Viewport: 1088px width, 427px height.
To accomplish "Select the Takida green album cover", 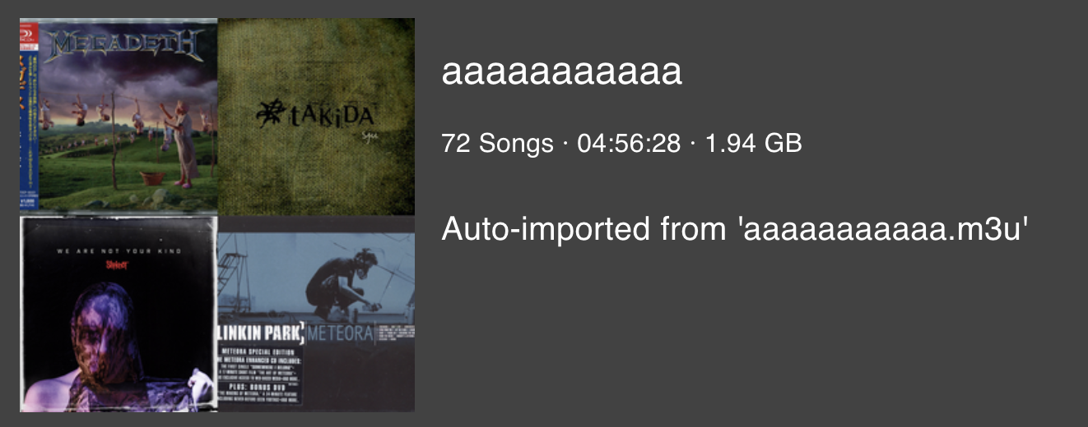I will click(x=316, y=116).
